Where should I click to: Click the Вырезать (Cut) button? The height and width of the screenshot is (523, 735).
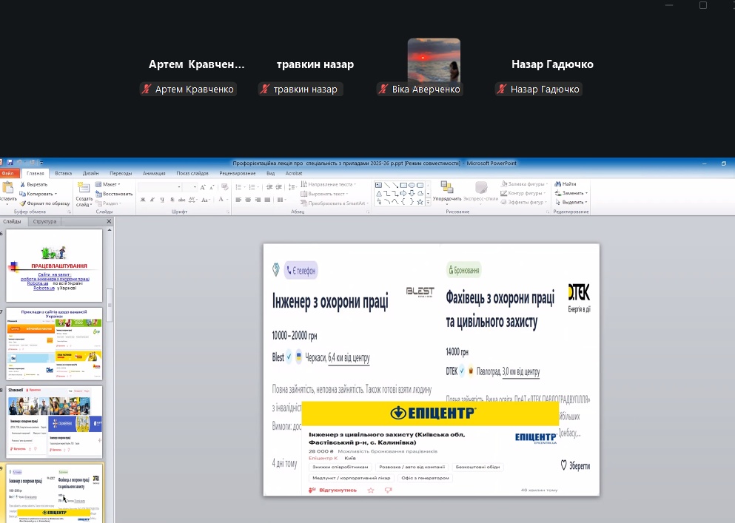[34, 185]
